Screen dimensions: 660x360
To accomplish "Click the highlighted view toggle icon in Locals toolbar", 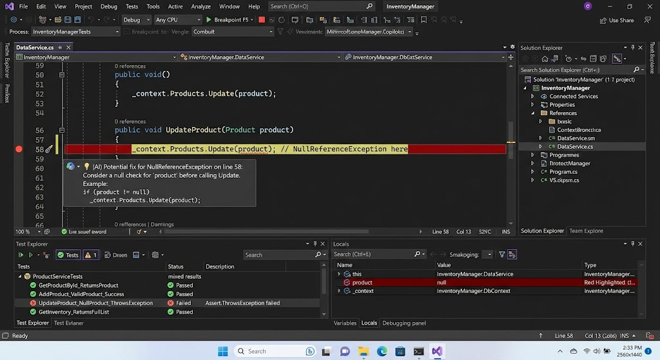I will pos(512,254).
